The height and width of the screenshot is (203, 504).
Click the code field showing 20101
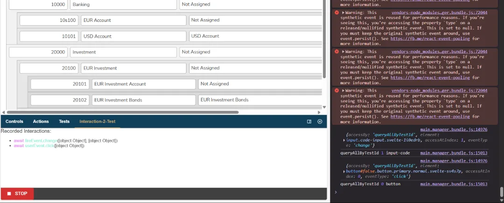[x=60, y=84]
